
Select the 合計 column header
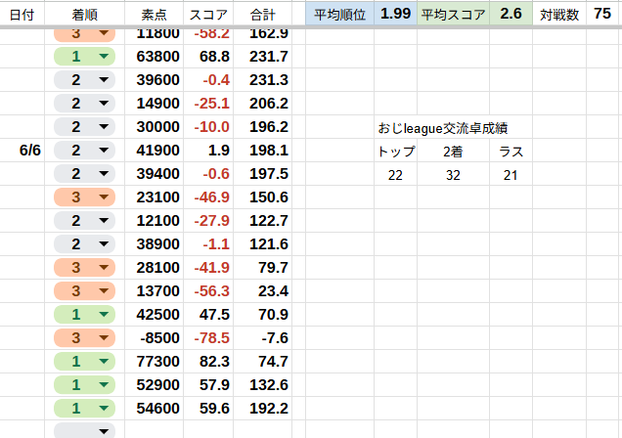263,15
